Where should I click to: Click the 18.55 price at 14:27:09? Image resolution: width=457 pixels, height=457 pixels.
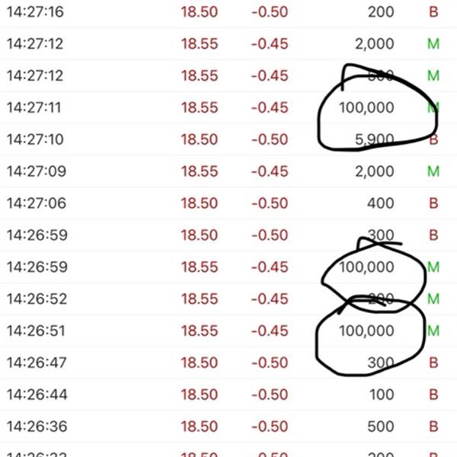(200, 172)
